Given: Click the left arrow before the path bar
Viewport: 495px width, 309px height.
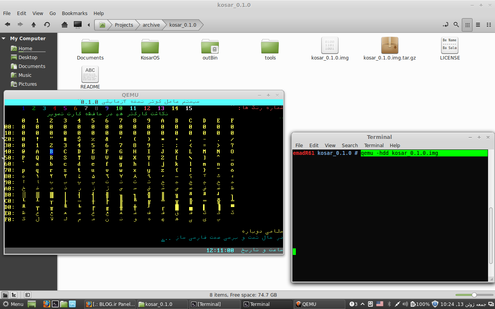Looking at the screenshot, I should tap(89, 25).
